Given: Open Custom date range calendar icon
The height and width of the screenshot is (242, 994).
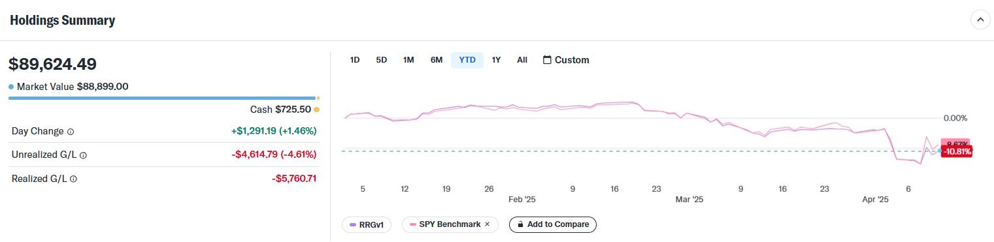Looking at the screenshot, I should coord(547,60).
